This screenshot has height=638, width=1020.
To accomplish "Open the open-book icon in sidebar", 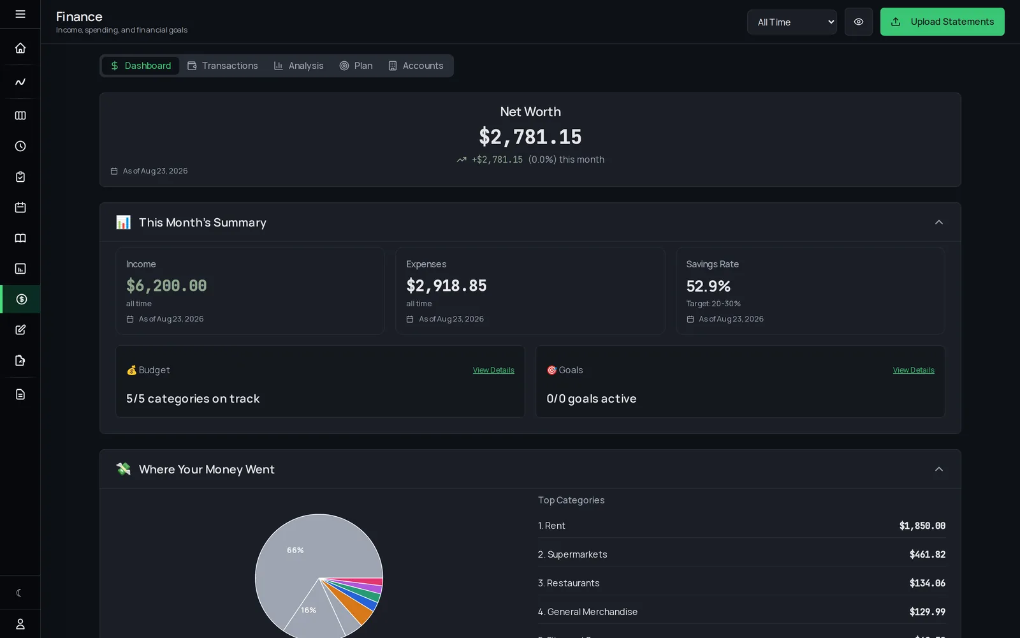I will tap(20, 238).
